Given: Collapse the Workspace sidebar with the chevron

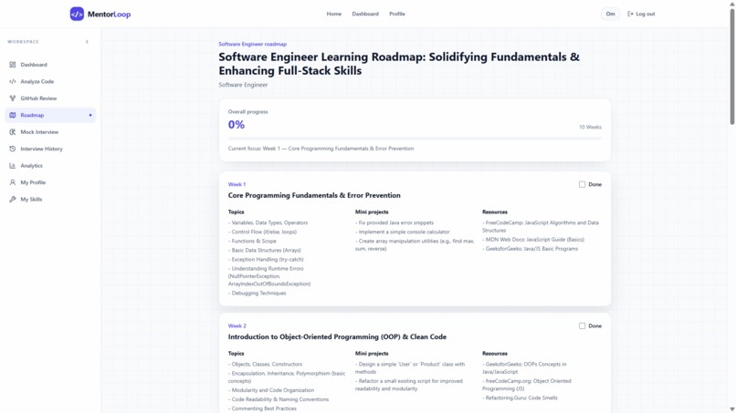Looking at the screenshot, I should pos(87,42).
